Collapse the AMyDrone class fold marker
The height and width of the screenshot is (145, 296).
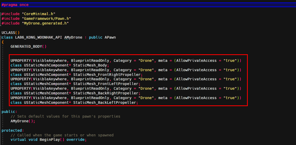coord(1,38)
